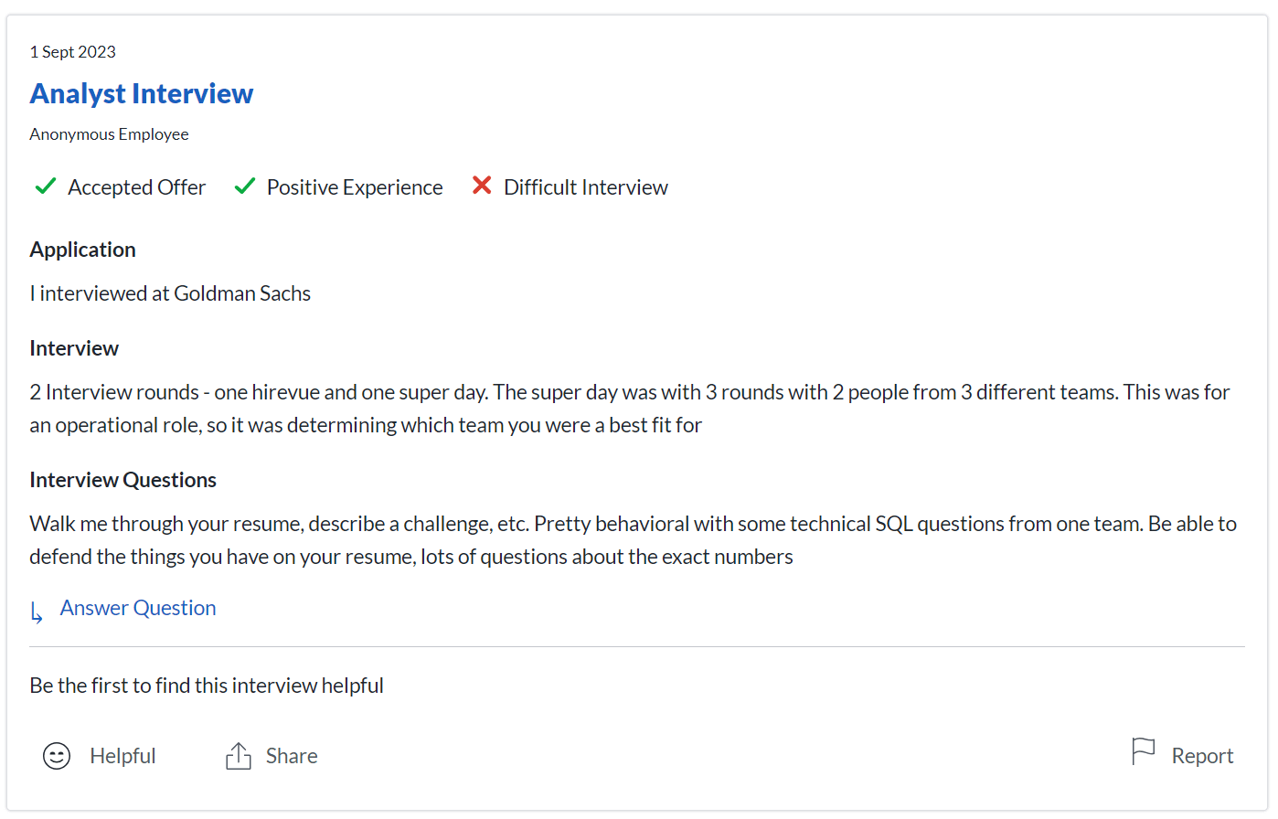Click the share upload arrow icon
Screen dimensions: 1278x819
tap(239, 756)
